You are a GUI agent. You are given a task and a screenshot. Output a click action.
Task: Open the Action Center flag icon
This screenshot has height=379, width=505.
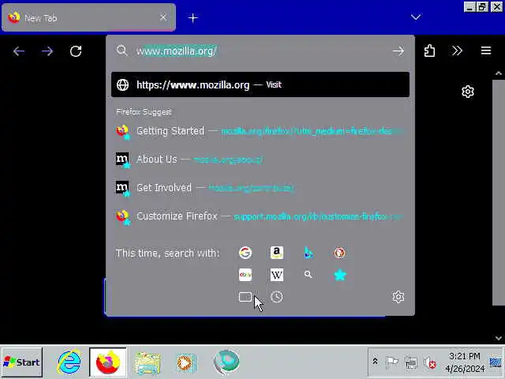(391, 362)
